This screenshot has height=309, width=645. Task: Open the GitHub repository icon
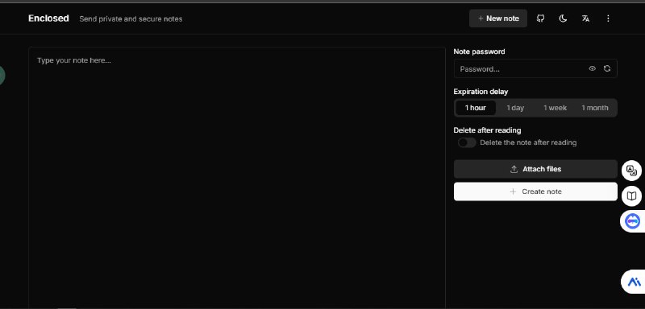click(x=540, y=19)
